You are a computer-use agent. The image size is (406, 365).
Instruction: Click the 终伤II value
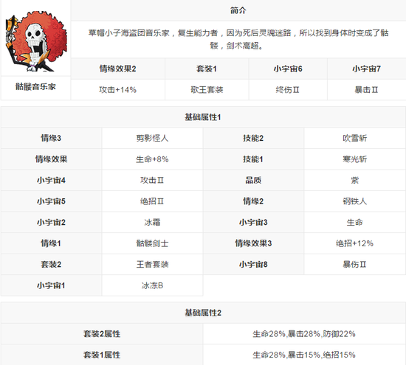288,90
